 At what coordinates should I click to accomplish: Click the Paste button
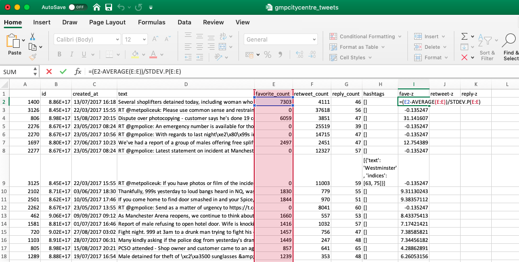coord(14,45)
